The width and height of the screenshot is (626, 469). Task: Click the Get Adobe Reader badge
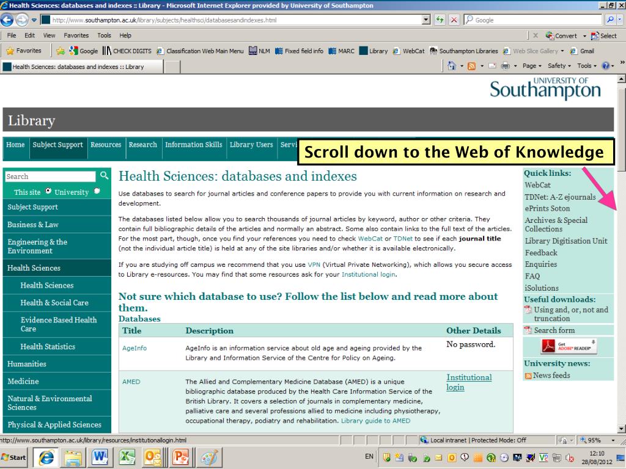pyautogui.click(x=569, y=346)
